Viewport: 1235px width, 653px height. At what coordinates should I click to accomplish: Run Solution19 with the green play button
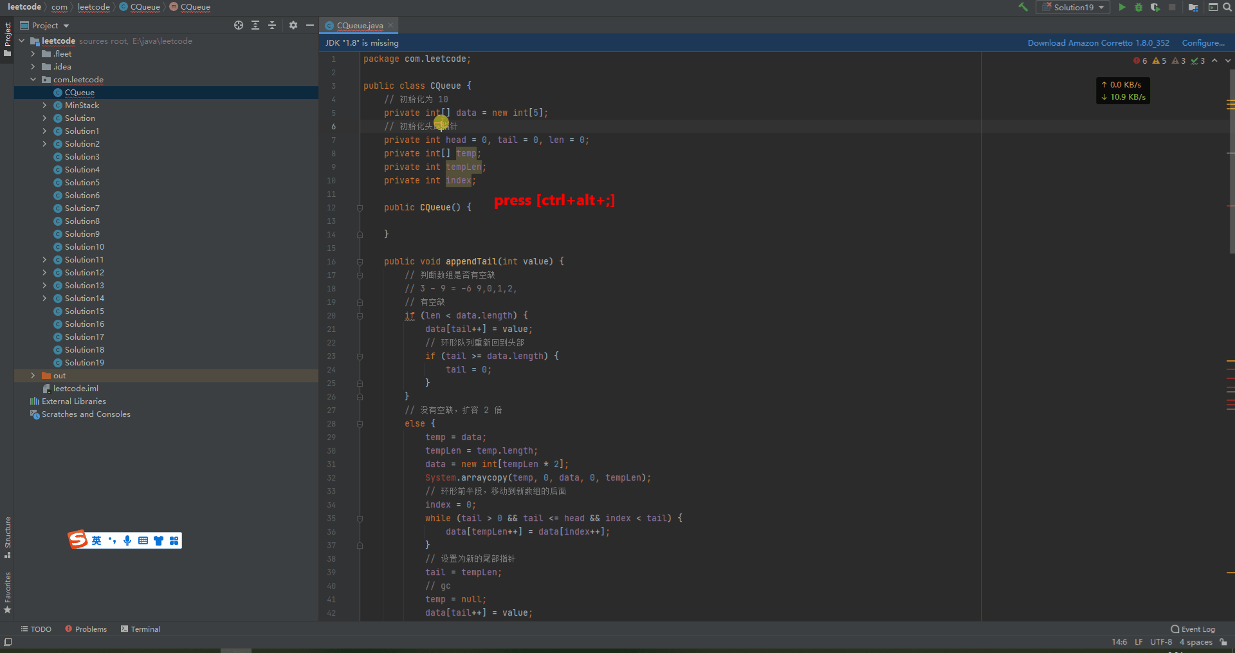pyautogui.click(x=1122, y=7)
